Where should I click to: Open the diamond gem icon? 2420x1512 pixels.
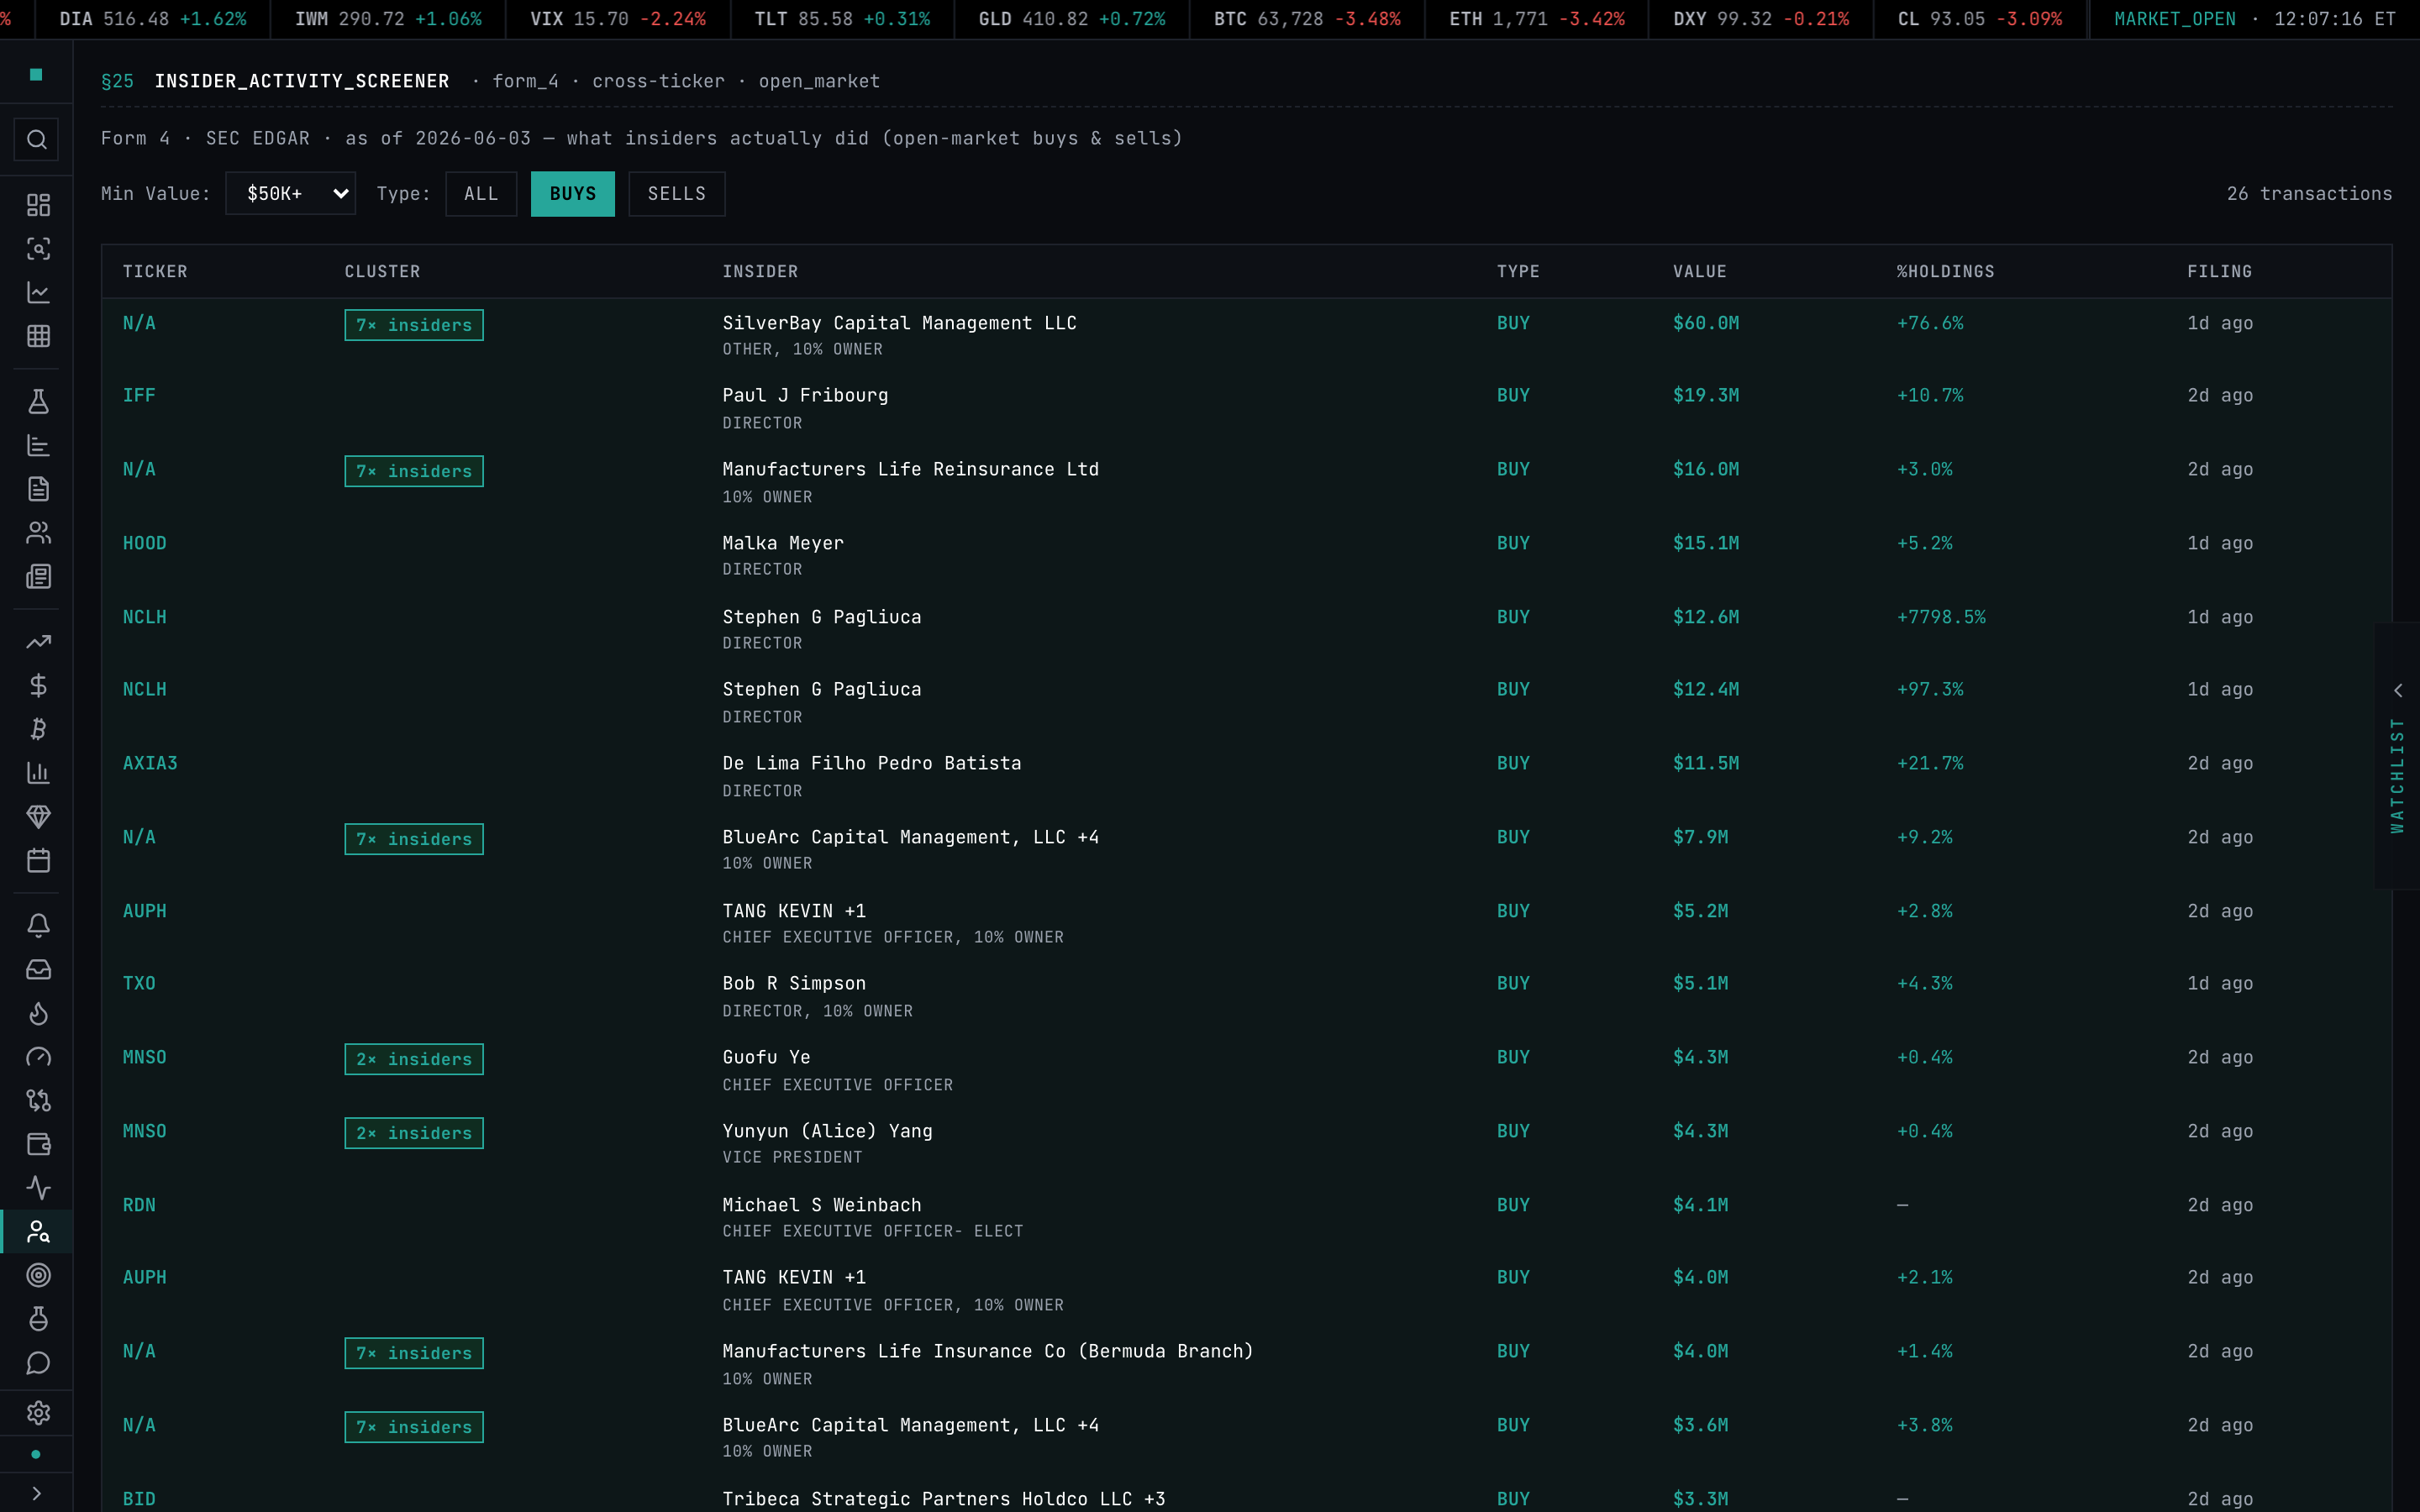(38, 817)
